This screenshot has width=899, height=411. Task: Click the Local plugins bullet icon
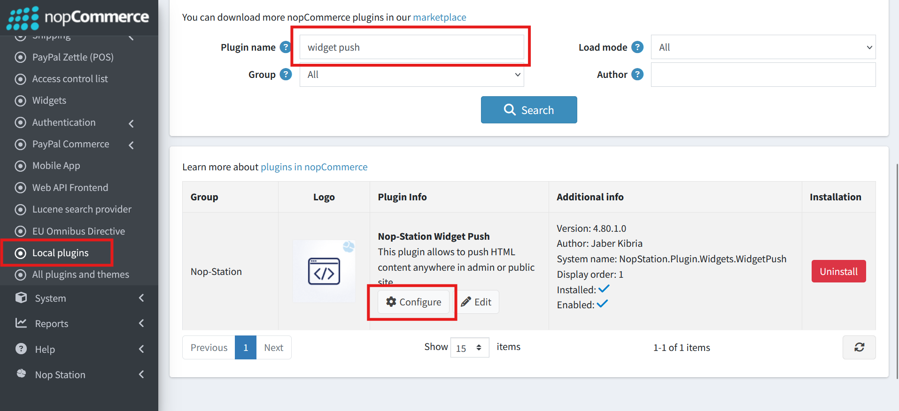point(20,253)
